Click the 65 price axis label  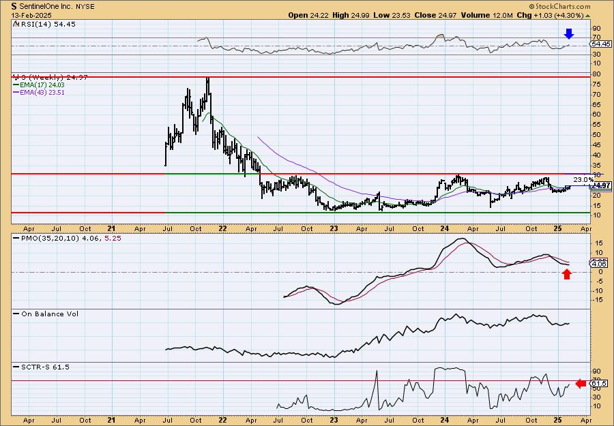(597, 105)
